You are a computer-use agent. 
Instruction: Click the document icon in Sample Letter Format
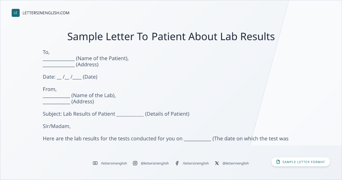click(278, 162)
